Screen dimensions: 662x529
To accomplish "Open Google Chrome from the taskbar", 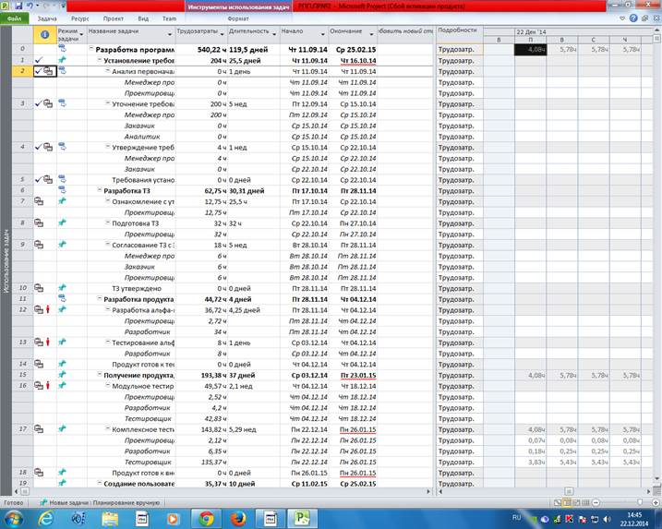I will point(207,518).
